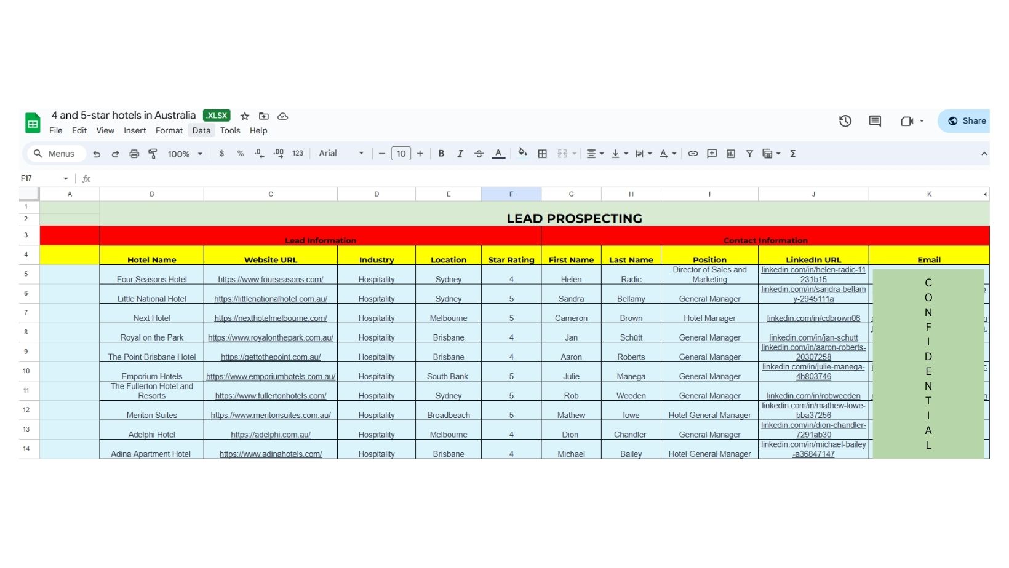Open the Arial font dropdown
Viewport: 1009px width, 568px height.
(341, 154)
